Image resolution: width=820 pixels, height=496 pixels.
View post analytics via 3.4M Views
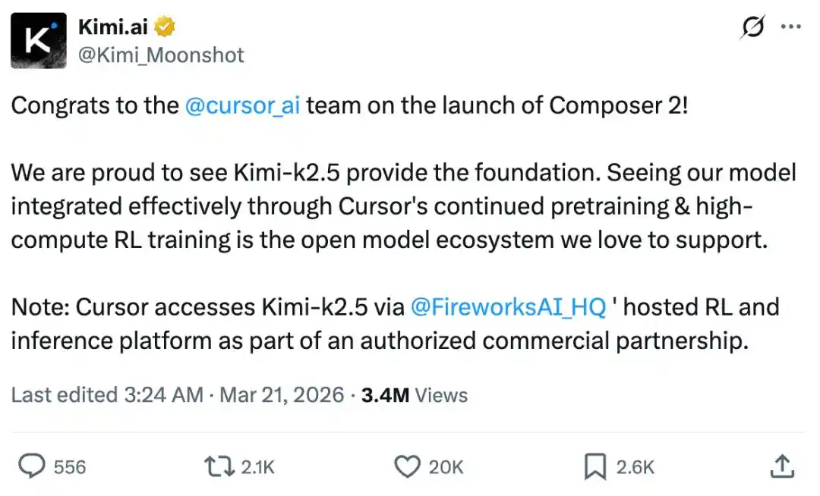(415, 394)
